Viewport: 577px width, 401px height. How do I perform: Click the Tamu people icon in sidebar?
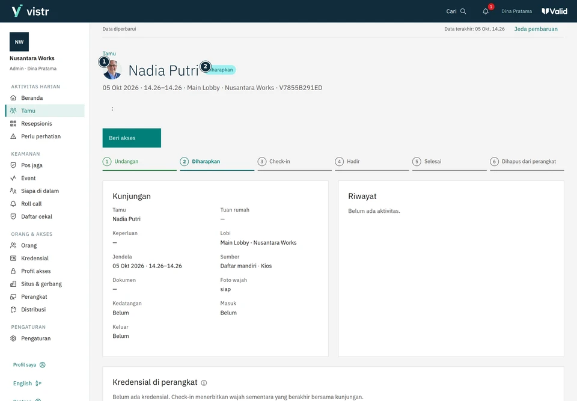(x=13, y=111)
